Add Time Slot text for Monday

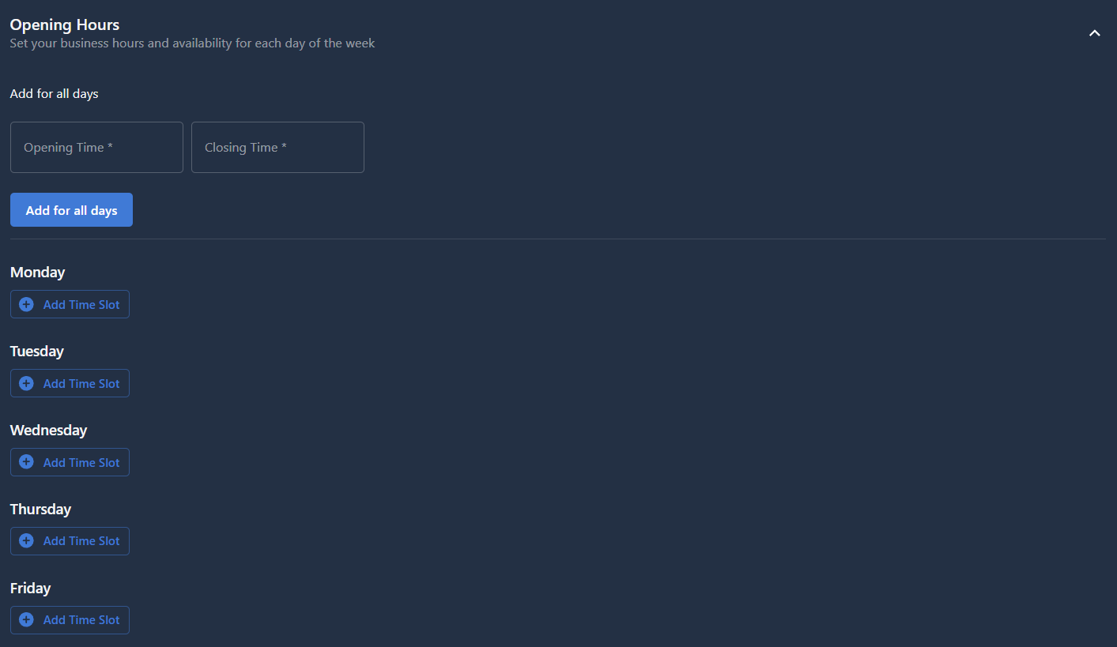tap(81, 304)
